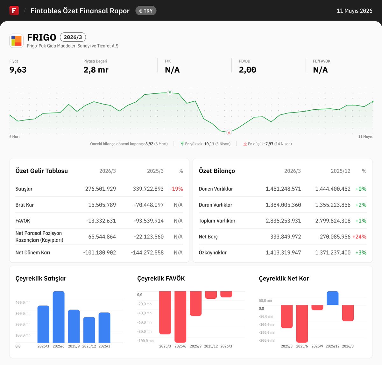Screen dimensions: 382x365
Task: Click the 2025/12 bar in Çeyreklik Satışlar
Action: coord(89,330)
